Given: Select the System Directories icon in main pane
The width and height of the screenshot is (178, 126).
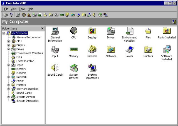Looking at the screenshot, I should click(x=92, y=68).
